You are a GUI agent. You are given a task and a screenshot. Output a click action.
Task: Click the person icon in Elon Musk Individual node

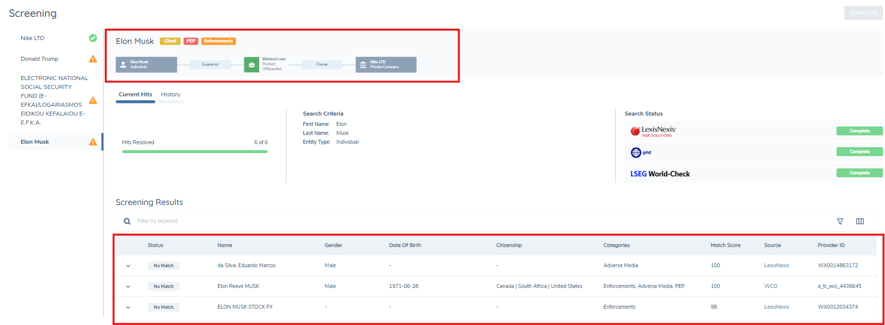pos(123,65)
